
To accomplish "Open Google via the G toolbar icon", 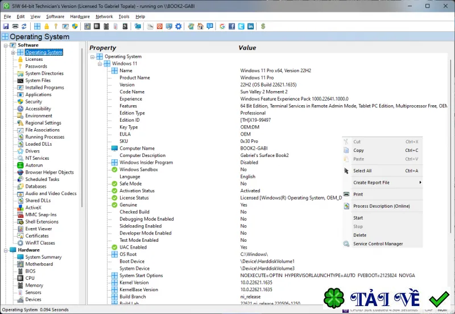I will tap(222, 26).
